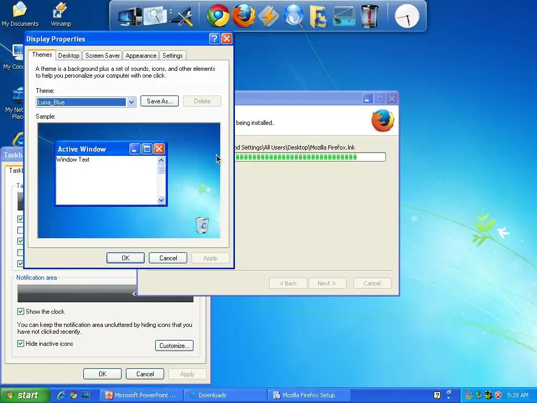Viewport: 537px width, 403px height.
Task: Click OK in Taskbar properties window
Action: pyautogui.click(x=102, y=374)
